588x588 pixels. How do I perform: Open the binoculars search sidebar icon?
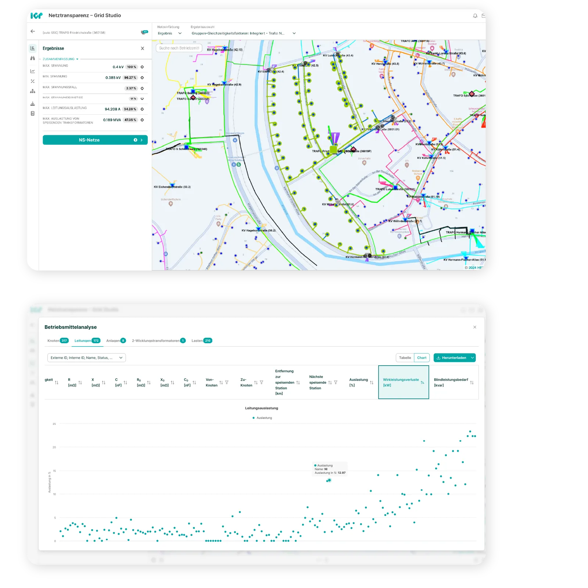[x=33, y=58]
